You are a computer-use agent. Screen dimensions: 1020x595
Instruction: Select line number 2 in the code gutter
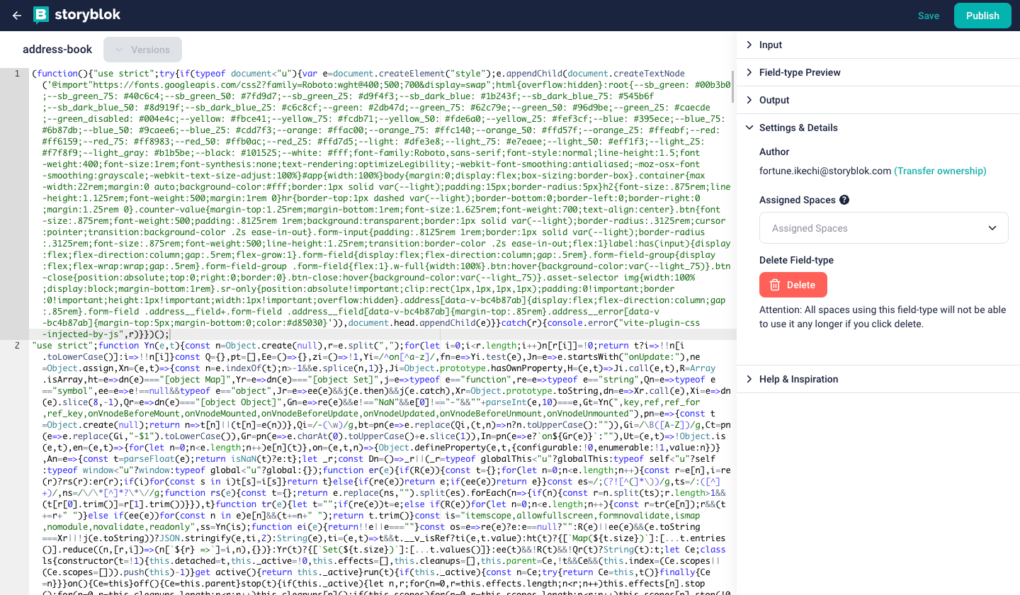tap(17, 346)
